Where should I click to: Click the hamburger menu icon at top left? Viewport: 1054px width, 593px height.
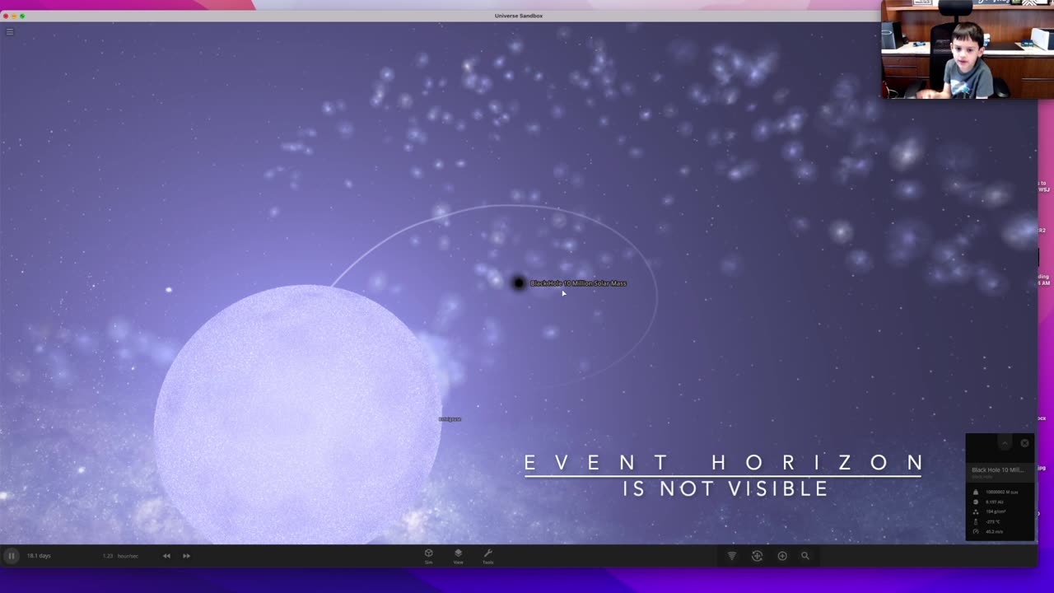(10, 32)
